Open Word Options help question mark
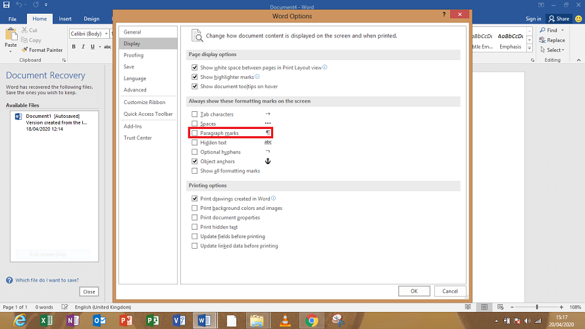This screenshot has width=585, height=329. point(444,14)
